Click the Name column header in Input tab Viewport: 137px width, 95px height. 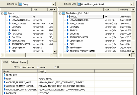20,71
